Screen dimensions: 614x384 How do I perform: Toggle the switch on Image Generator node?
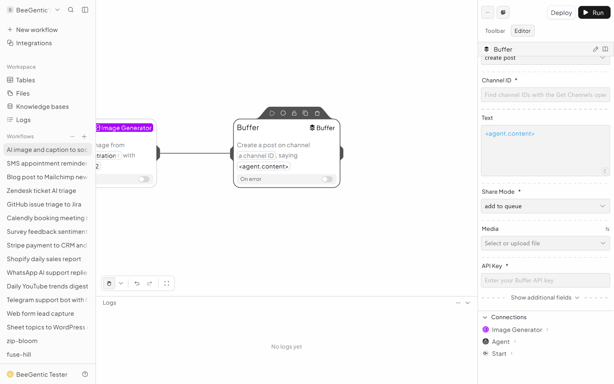coord(144,179)
